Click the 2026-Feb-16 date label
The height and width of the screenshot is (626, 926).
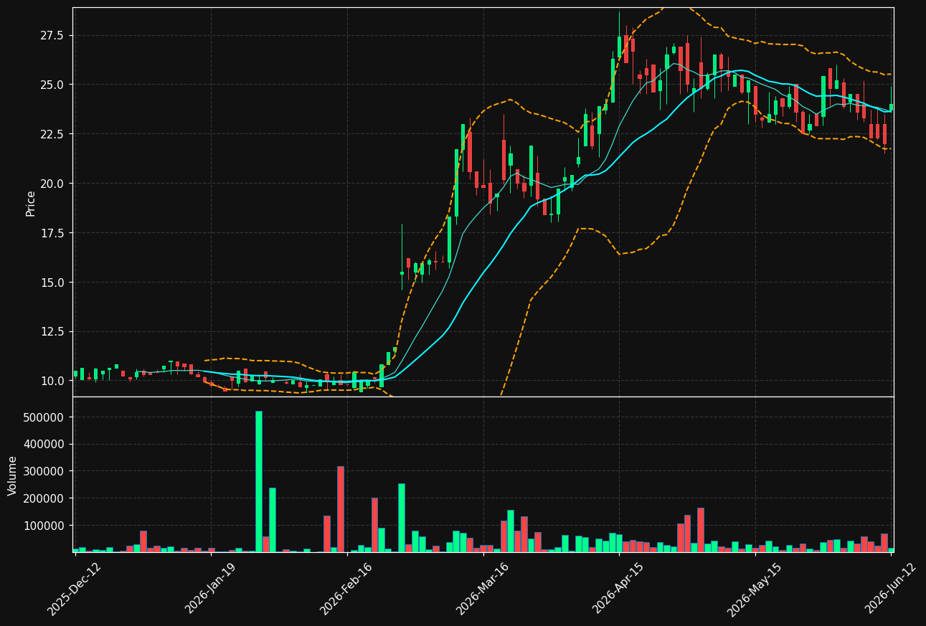[346, 588]
